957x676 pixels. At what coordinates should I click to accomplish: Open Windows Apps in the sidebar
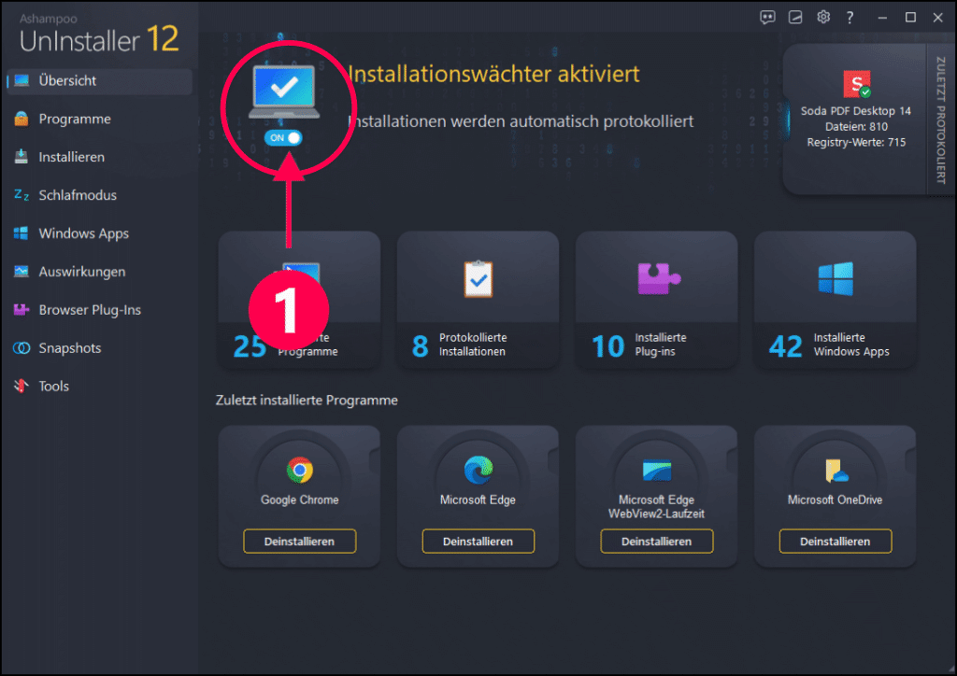(83, 233)
